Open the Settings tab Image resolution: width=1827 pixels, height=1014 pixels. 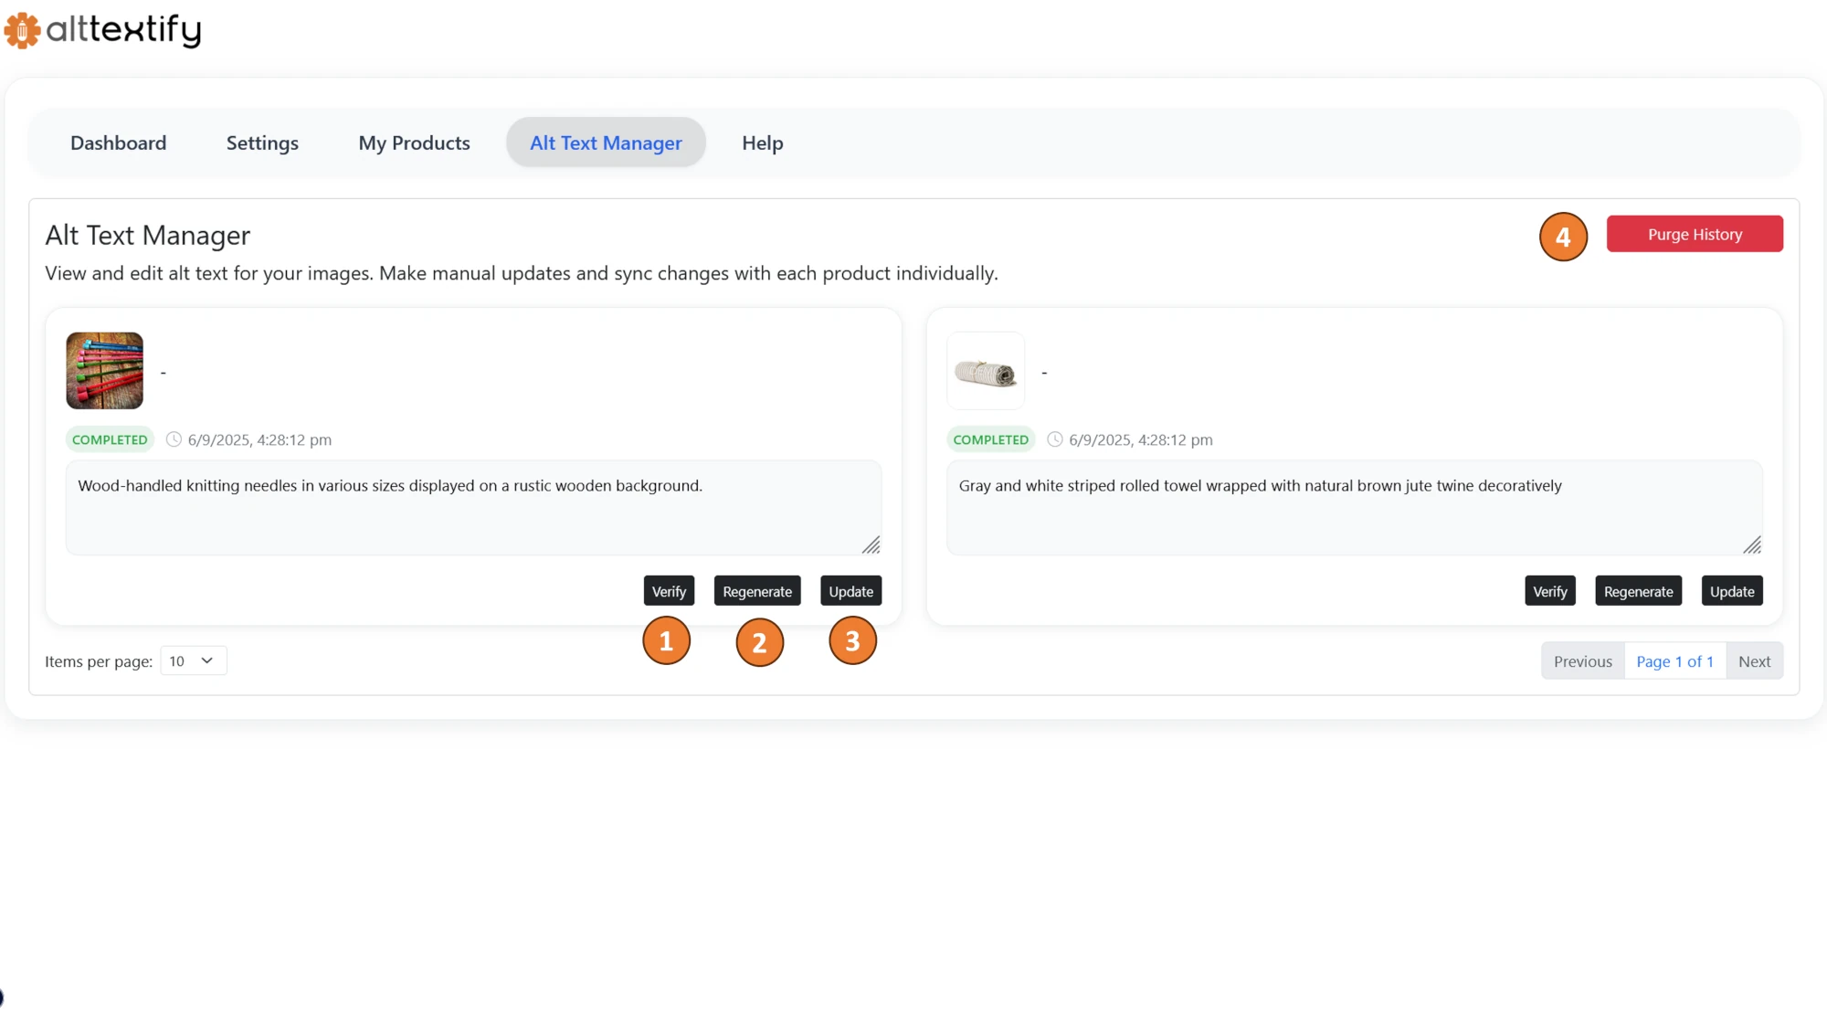point(262,143)
